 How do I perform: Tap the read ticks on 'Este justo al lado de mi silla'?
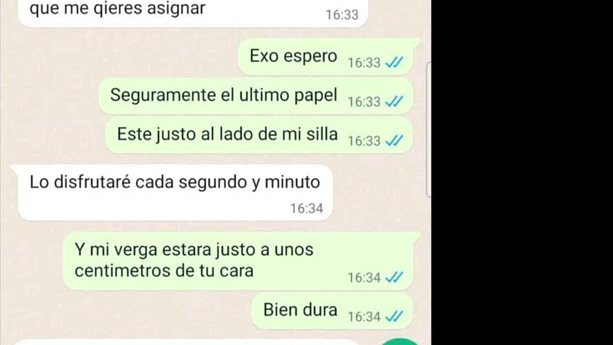point(394,141)
